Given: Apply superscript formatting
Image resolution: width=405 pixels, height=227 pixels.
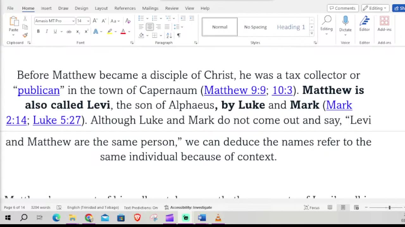Looking at the screenshot, I should click(x=86, y=32).
